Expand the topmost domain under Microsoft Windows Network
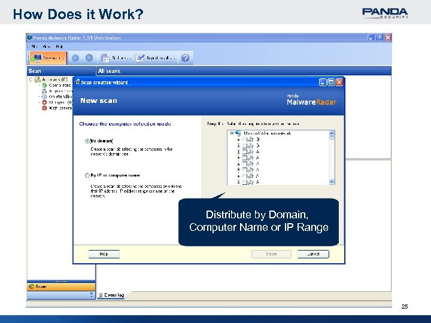Image resolution: width=431 pixels, height=323 pixels. 238,140
